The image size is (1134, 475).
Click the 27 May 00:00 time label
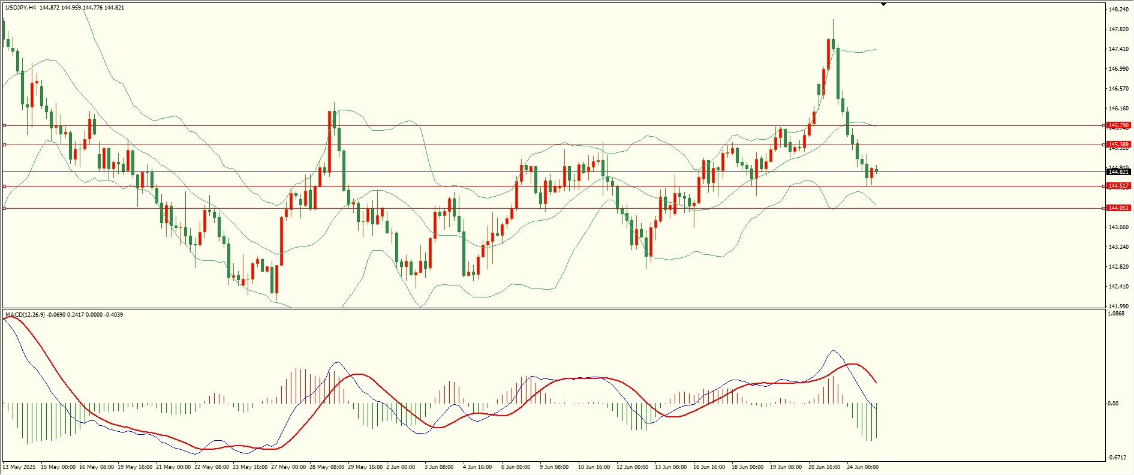point(288,467)
